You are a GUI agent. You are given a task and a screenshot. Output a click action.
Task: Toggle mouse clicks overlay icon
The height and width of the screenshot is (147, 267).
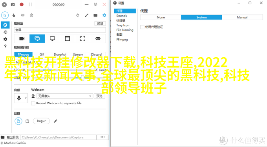pos(14,15)
